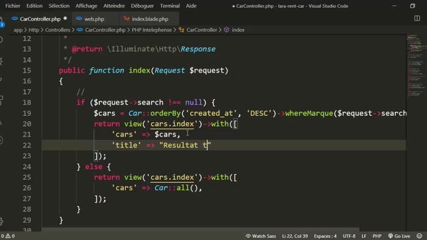This screenshot has width=427, height=240.
Task: Click Go Live in status bar
Action: click(399, 236)
